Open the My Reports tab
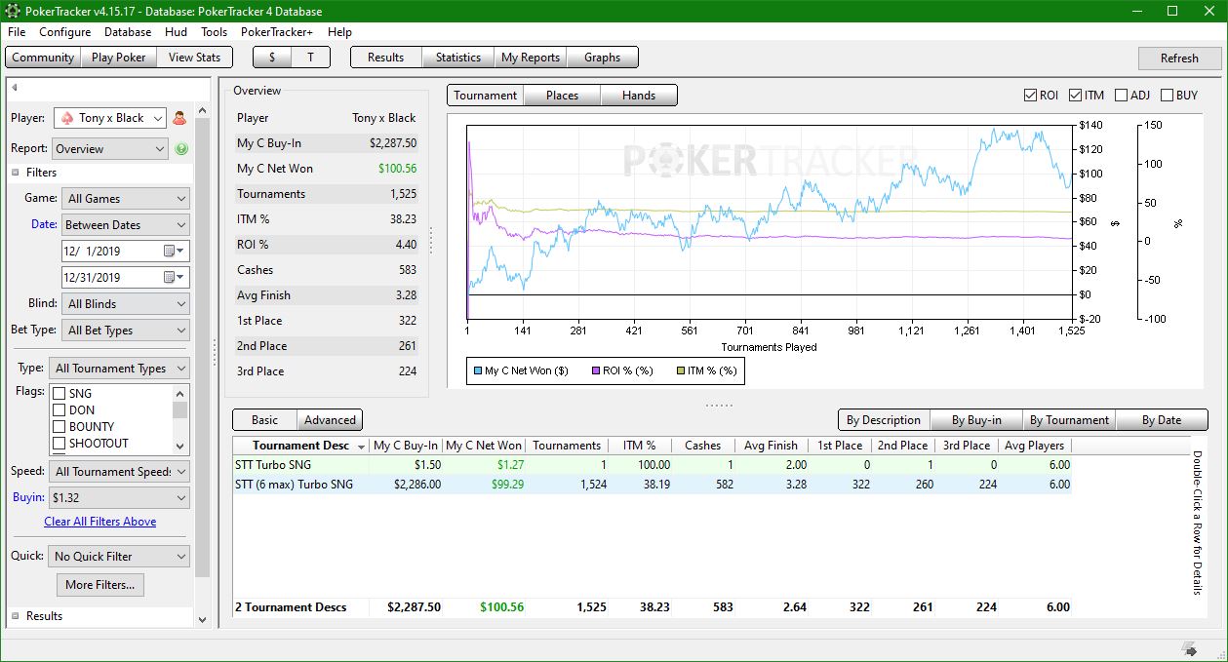The height and width of the screenshot is (662, 1228). [531, 58]
